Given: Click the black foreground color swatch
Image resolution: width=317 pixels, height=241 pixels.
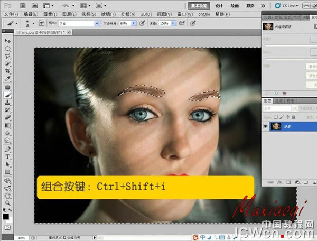Looking at the screenshot, I should click(x=6, y=216).
